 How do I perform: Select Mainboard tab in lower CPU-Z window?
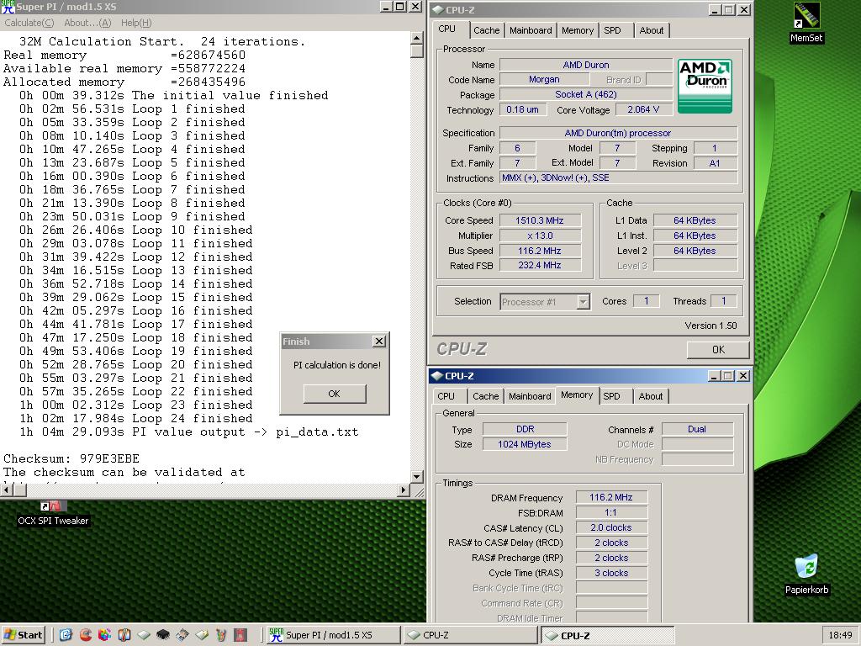click(x=530, y=396)
